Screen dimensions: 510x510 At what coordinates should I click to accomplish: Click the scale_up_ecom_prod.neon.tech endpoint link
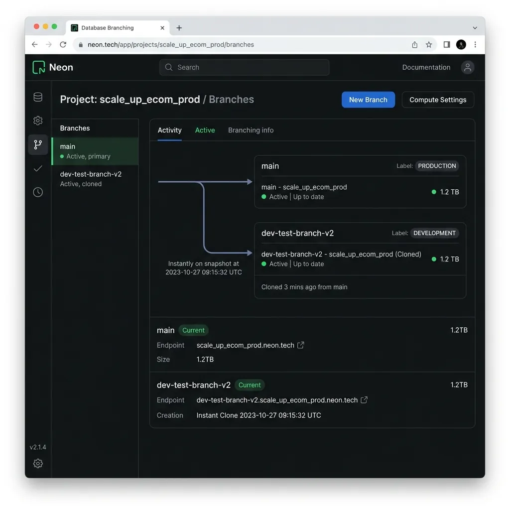[x=245, y=345]
